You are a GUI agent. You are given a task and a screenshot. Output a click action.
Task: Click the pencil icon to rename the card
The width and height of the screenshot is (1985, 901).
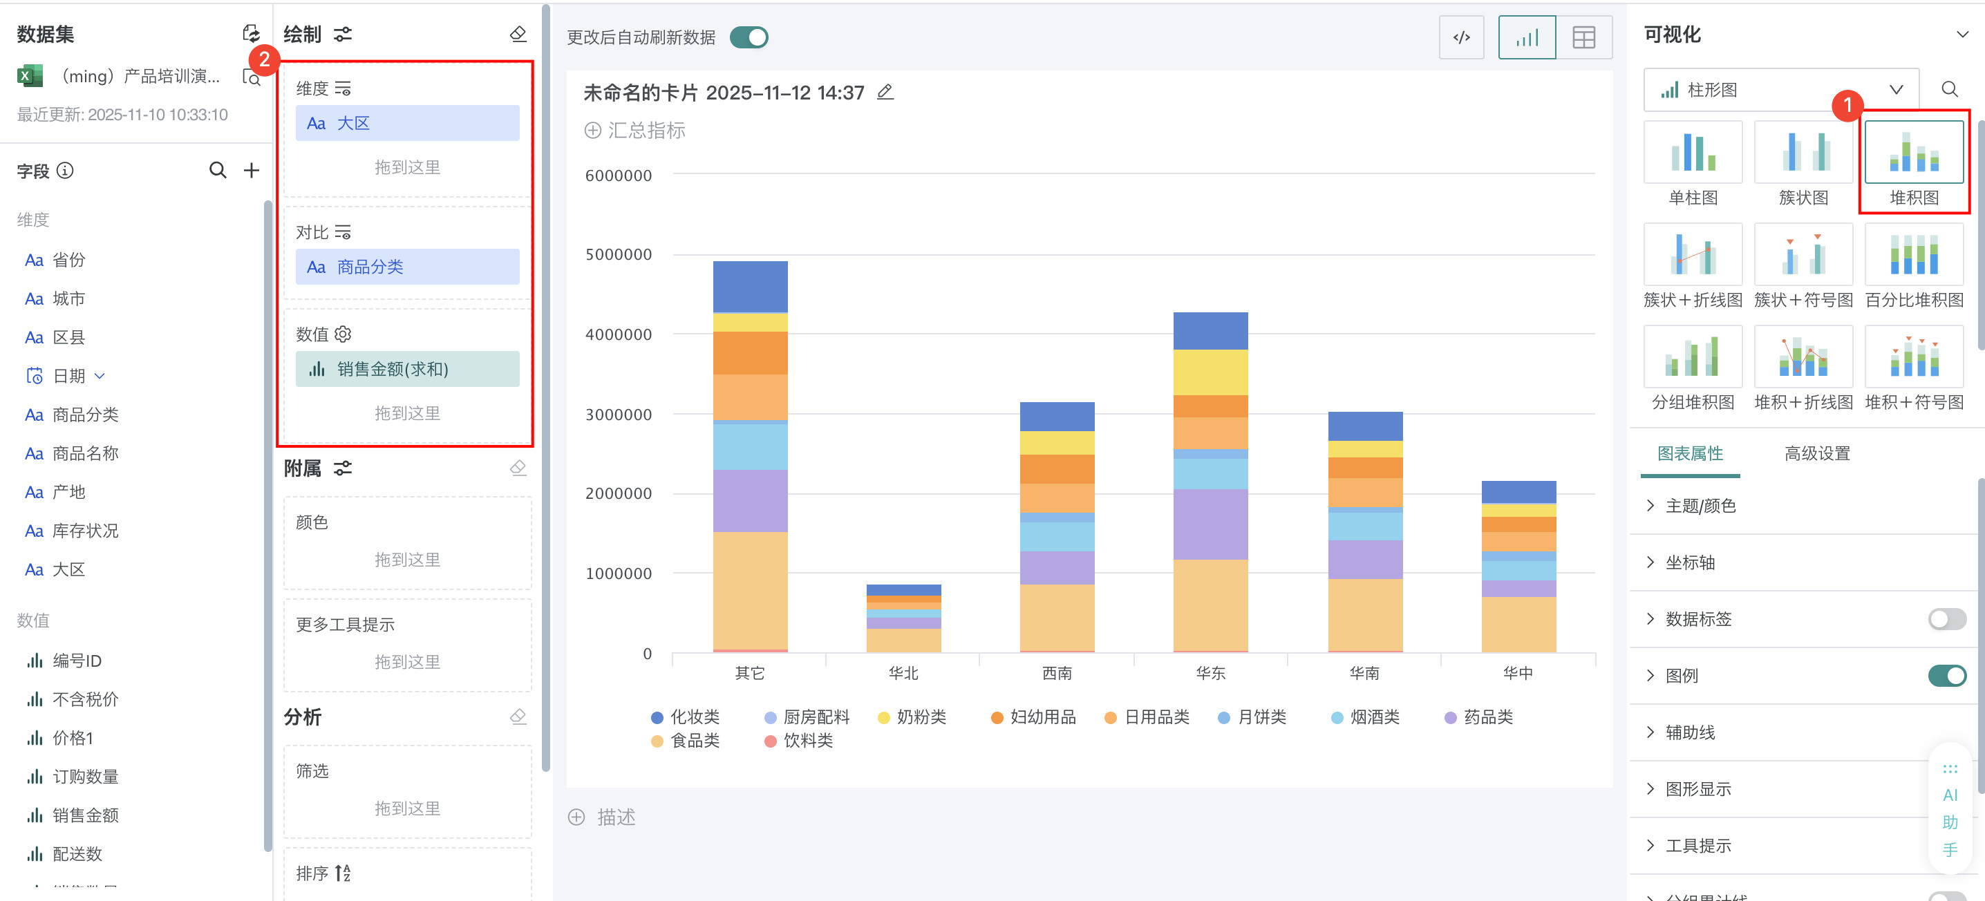(885, 93)
